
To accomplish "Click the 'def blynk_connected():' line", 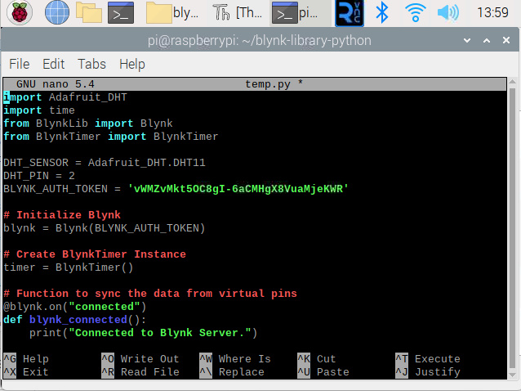I will pyautogui.click(x=75, y=320).
